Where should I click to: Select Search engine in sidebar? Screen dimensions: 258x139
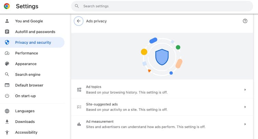tap(28, 74)
